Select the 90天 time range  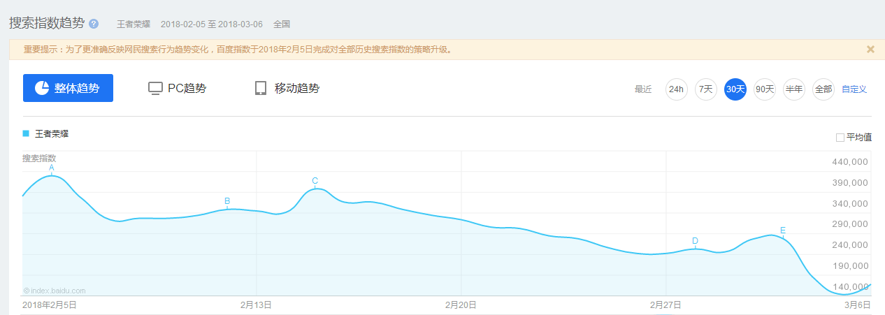tap(765, 89)
